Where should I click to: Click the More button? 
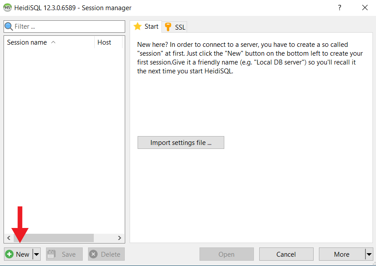point(342,254)
